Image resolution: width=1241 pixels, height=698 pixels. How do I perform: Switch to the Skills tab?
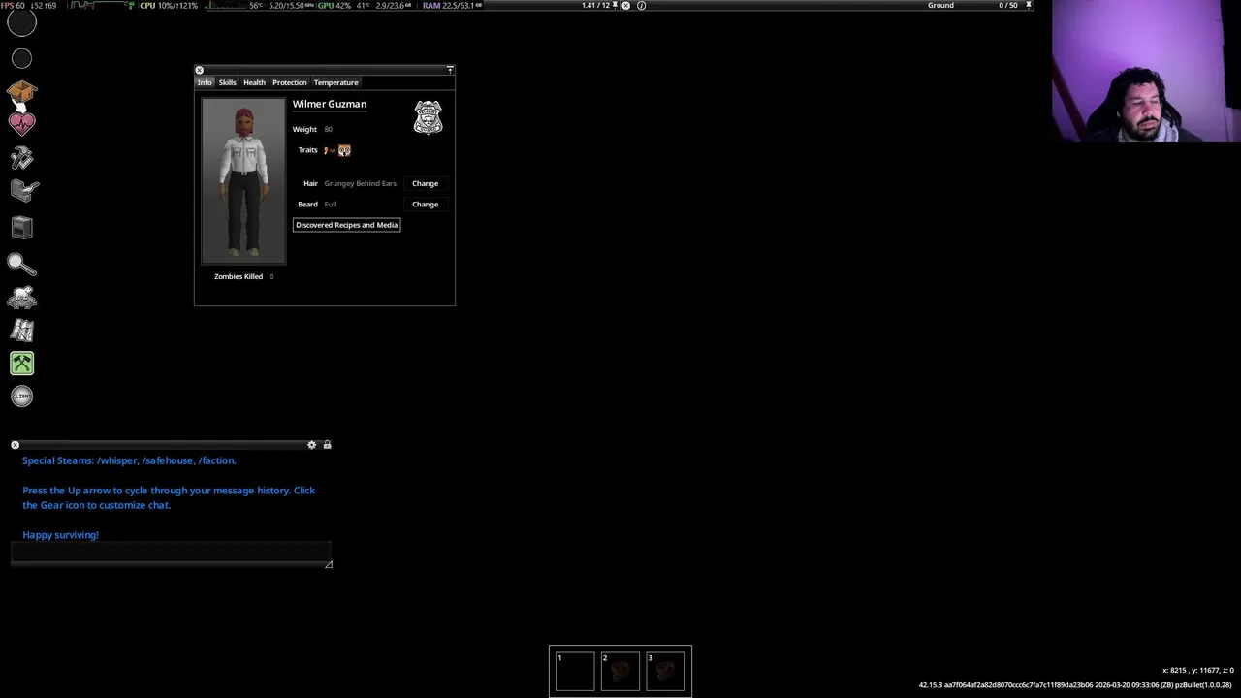pos(227,82)
